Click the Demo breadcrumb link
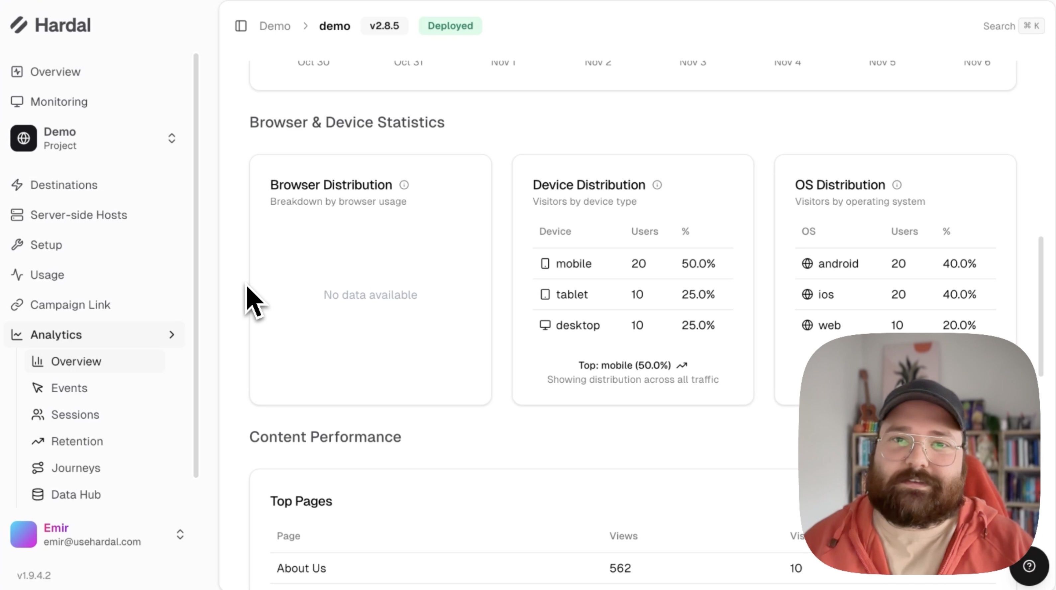 click(275, 26)
